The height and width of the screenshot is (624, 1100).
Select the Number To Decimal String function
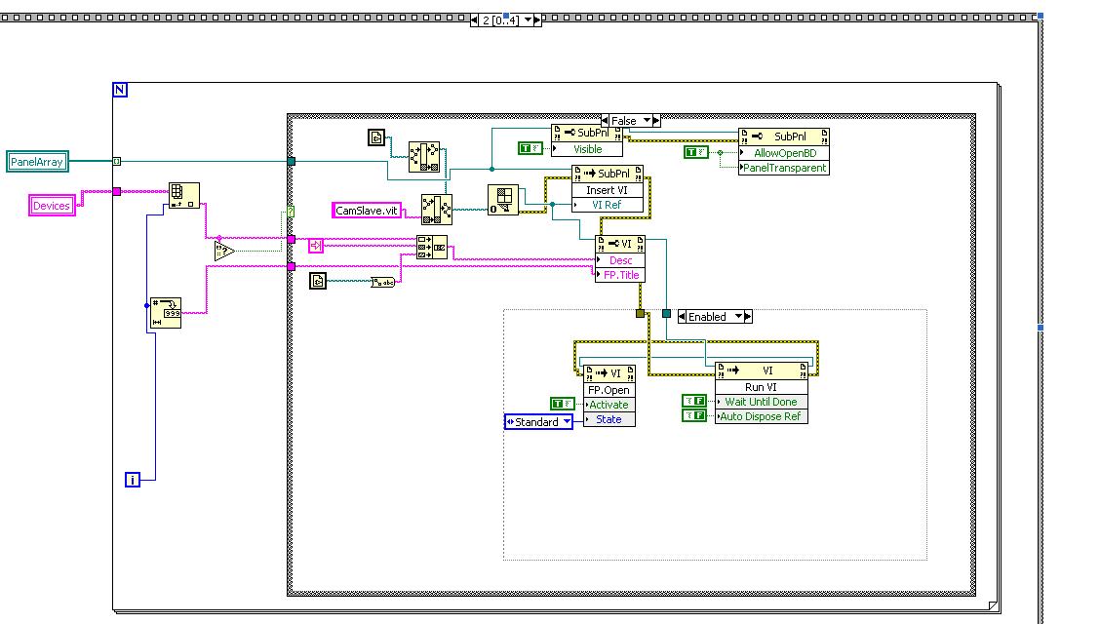[x=166, y=313]
